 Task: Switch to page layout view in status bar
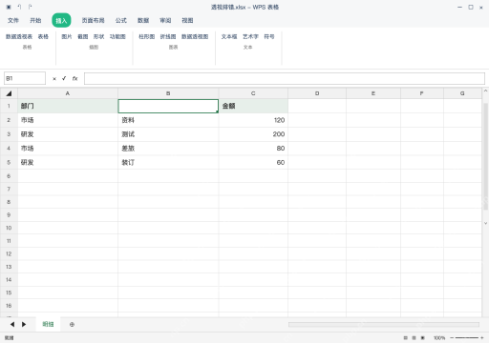tap(415, 338)
